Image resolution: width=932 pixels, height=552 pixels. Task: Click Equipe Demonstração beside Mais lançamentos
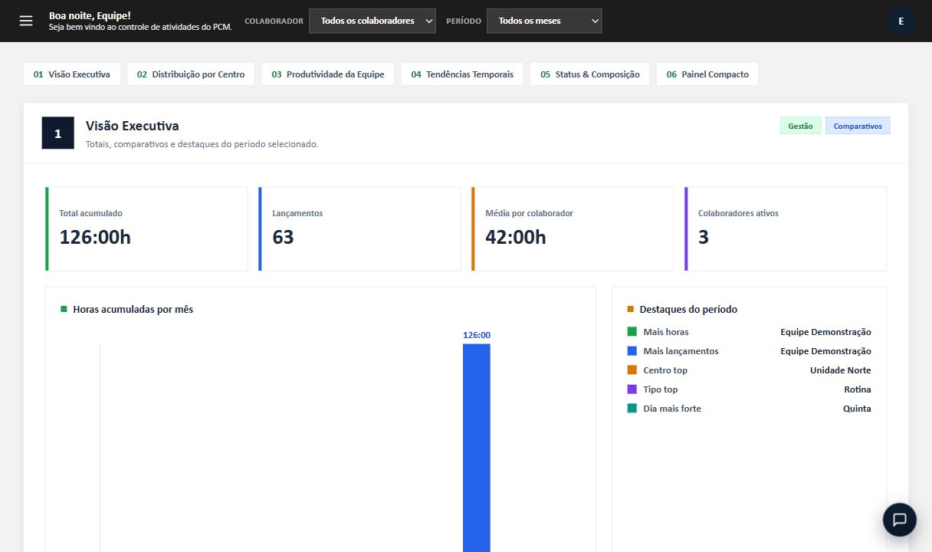click(x=825, y=351)
